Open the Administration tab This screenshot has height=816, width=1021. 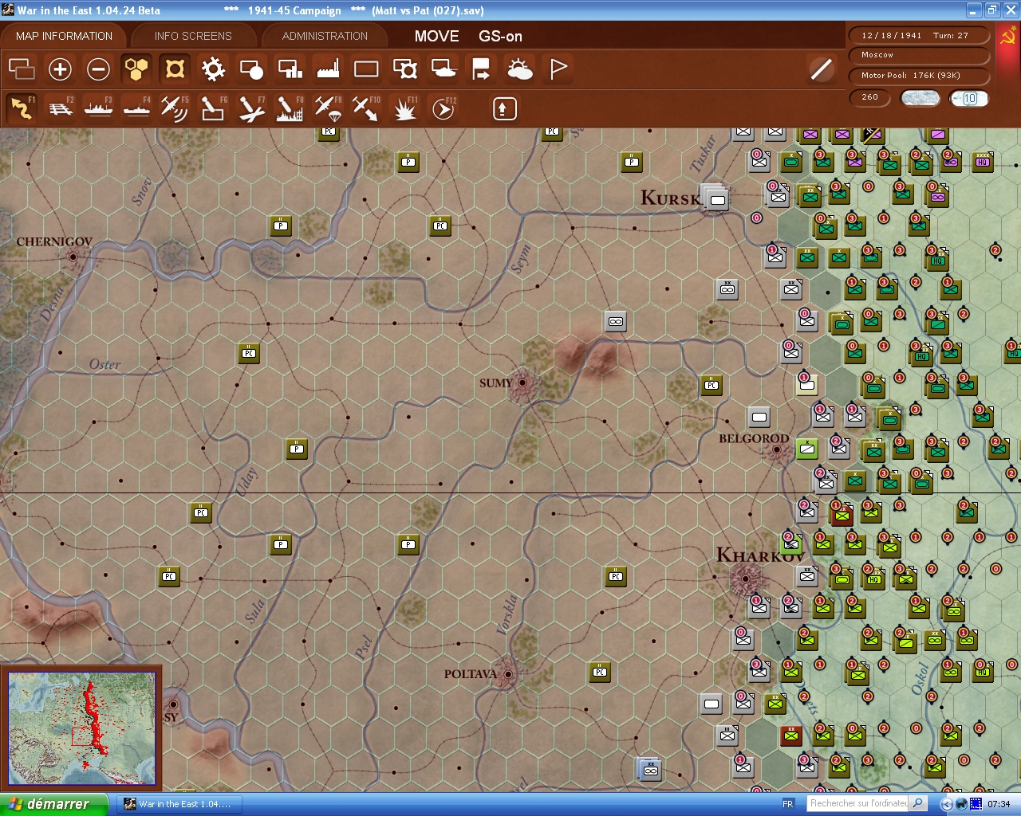(325, 36)
